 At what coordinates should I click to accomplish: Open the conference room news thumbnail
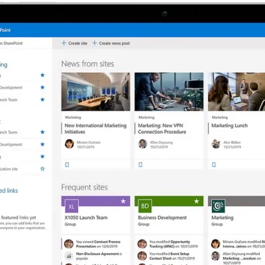click(95, 91)
